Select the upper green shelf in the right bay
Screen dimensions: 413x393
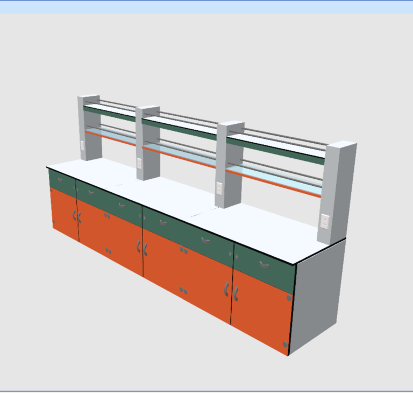point(275,149)
